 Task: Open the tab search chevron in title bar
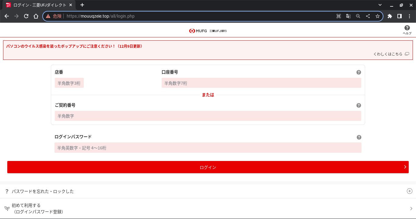380,5
